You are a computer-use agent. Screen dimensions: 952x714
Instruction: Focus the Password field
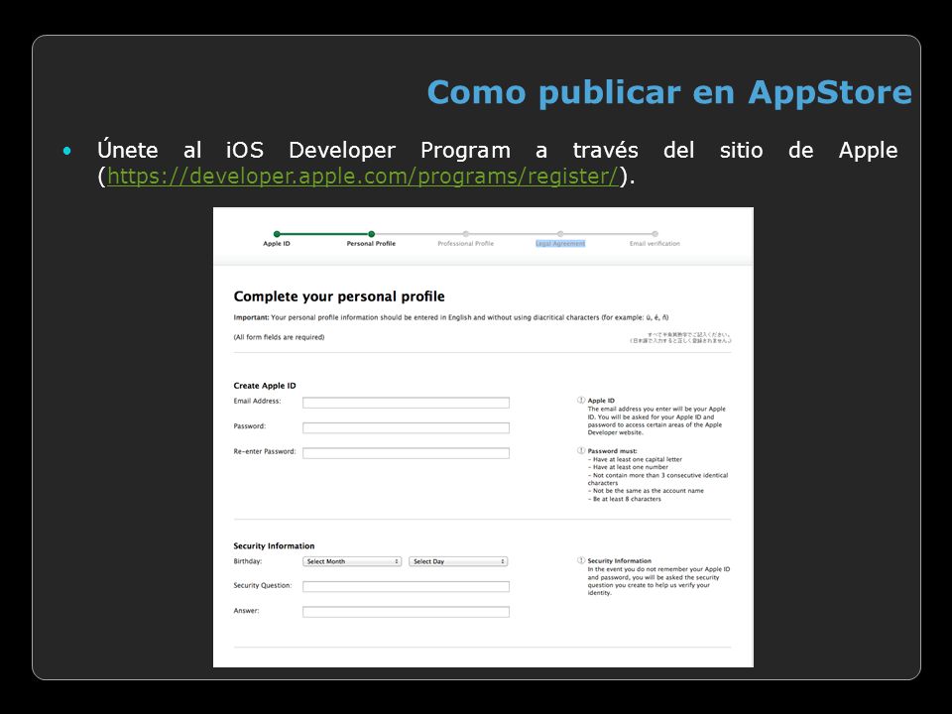click(x=406, y=427)
